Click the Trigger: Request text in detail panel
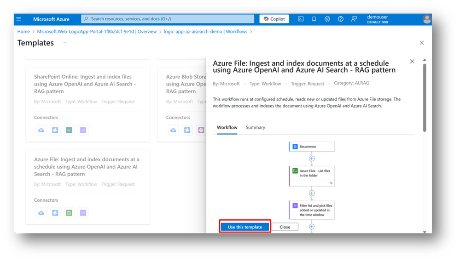Viewport: 460px width, 261px height. tap(308, 84)
